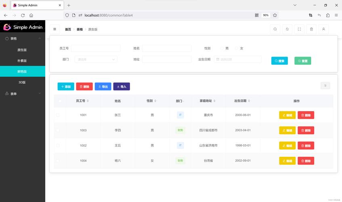Click the screenshot crop icon in browser toolbar

pos(311,15)
